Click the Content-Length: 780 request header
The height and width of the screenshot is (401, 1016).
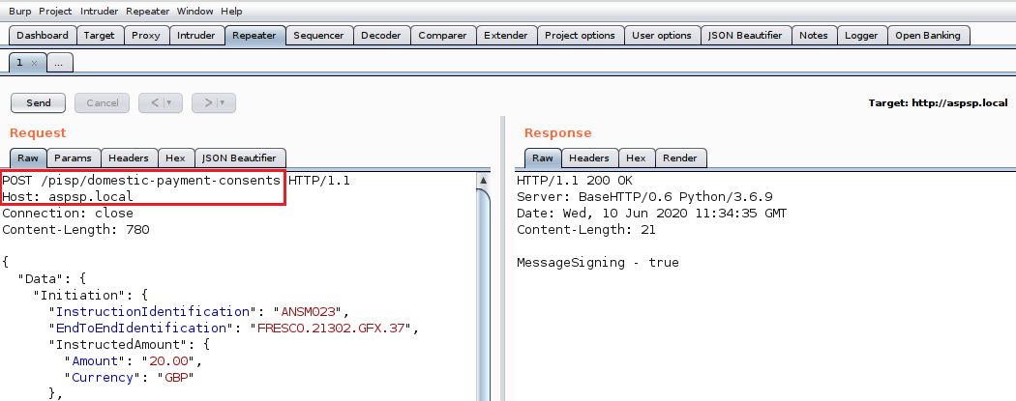[75, 230]
